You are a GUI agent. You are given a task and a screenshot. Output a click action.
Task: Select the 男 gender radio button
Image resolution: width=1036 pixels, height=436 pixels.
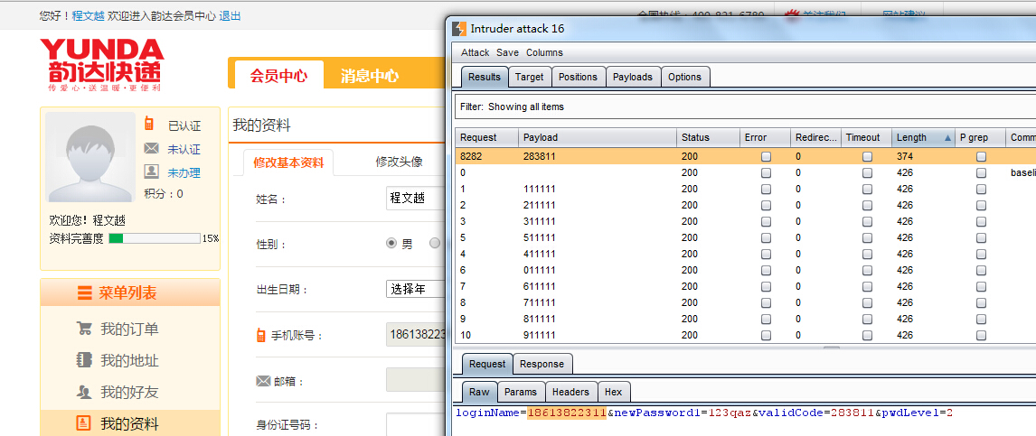tap(391, 244)
